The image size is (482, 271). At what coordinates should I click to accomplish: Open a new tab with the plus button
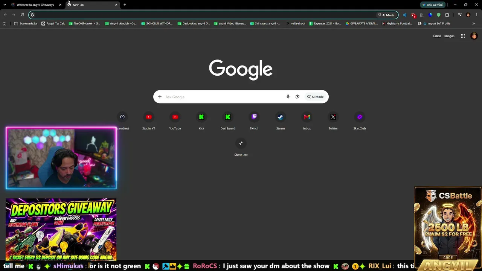125,5
